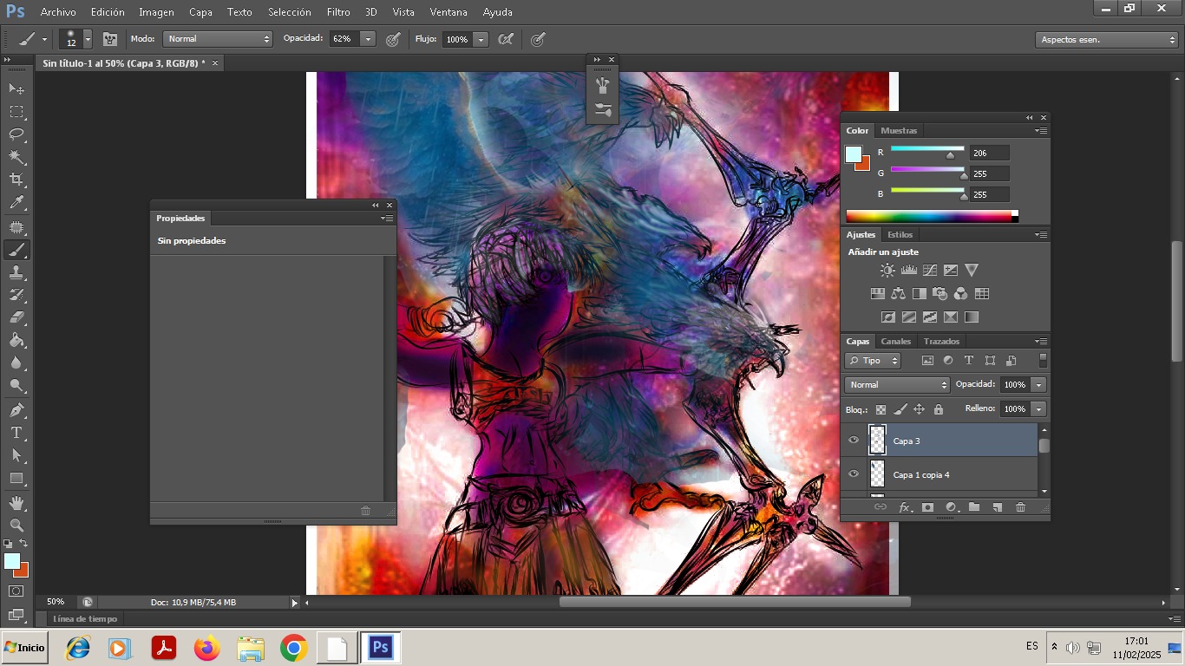Add a Channel Mixer adjustment
Image resolution: width=1185 pixels, height=666 pixels.
(960, 294)
